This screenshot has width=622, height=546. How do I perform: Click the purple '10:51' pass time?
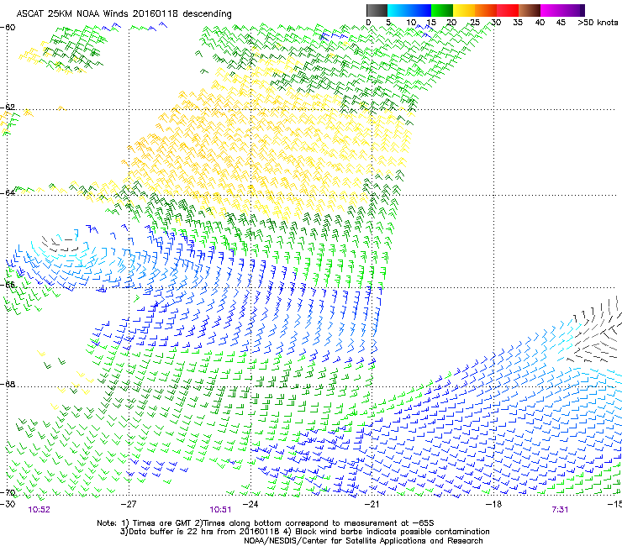pyautogui.click(x=220, y=510)
